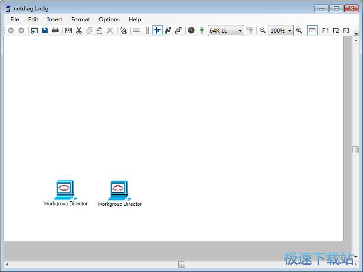The width and height of the screenshot is (363, 272).
Task: Click the horizontal ruler icon
Action: click(x=137, y=30)
